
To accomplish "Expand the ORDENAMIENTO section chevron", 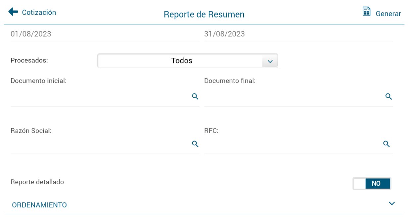I will [392, 203].
